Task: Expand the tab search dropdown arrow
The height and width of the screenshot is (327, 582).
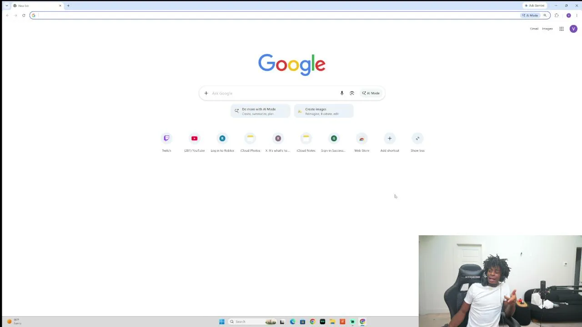Action: (6, 5)
